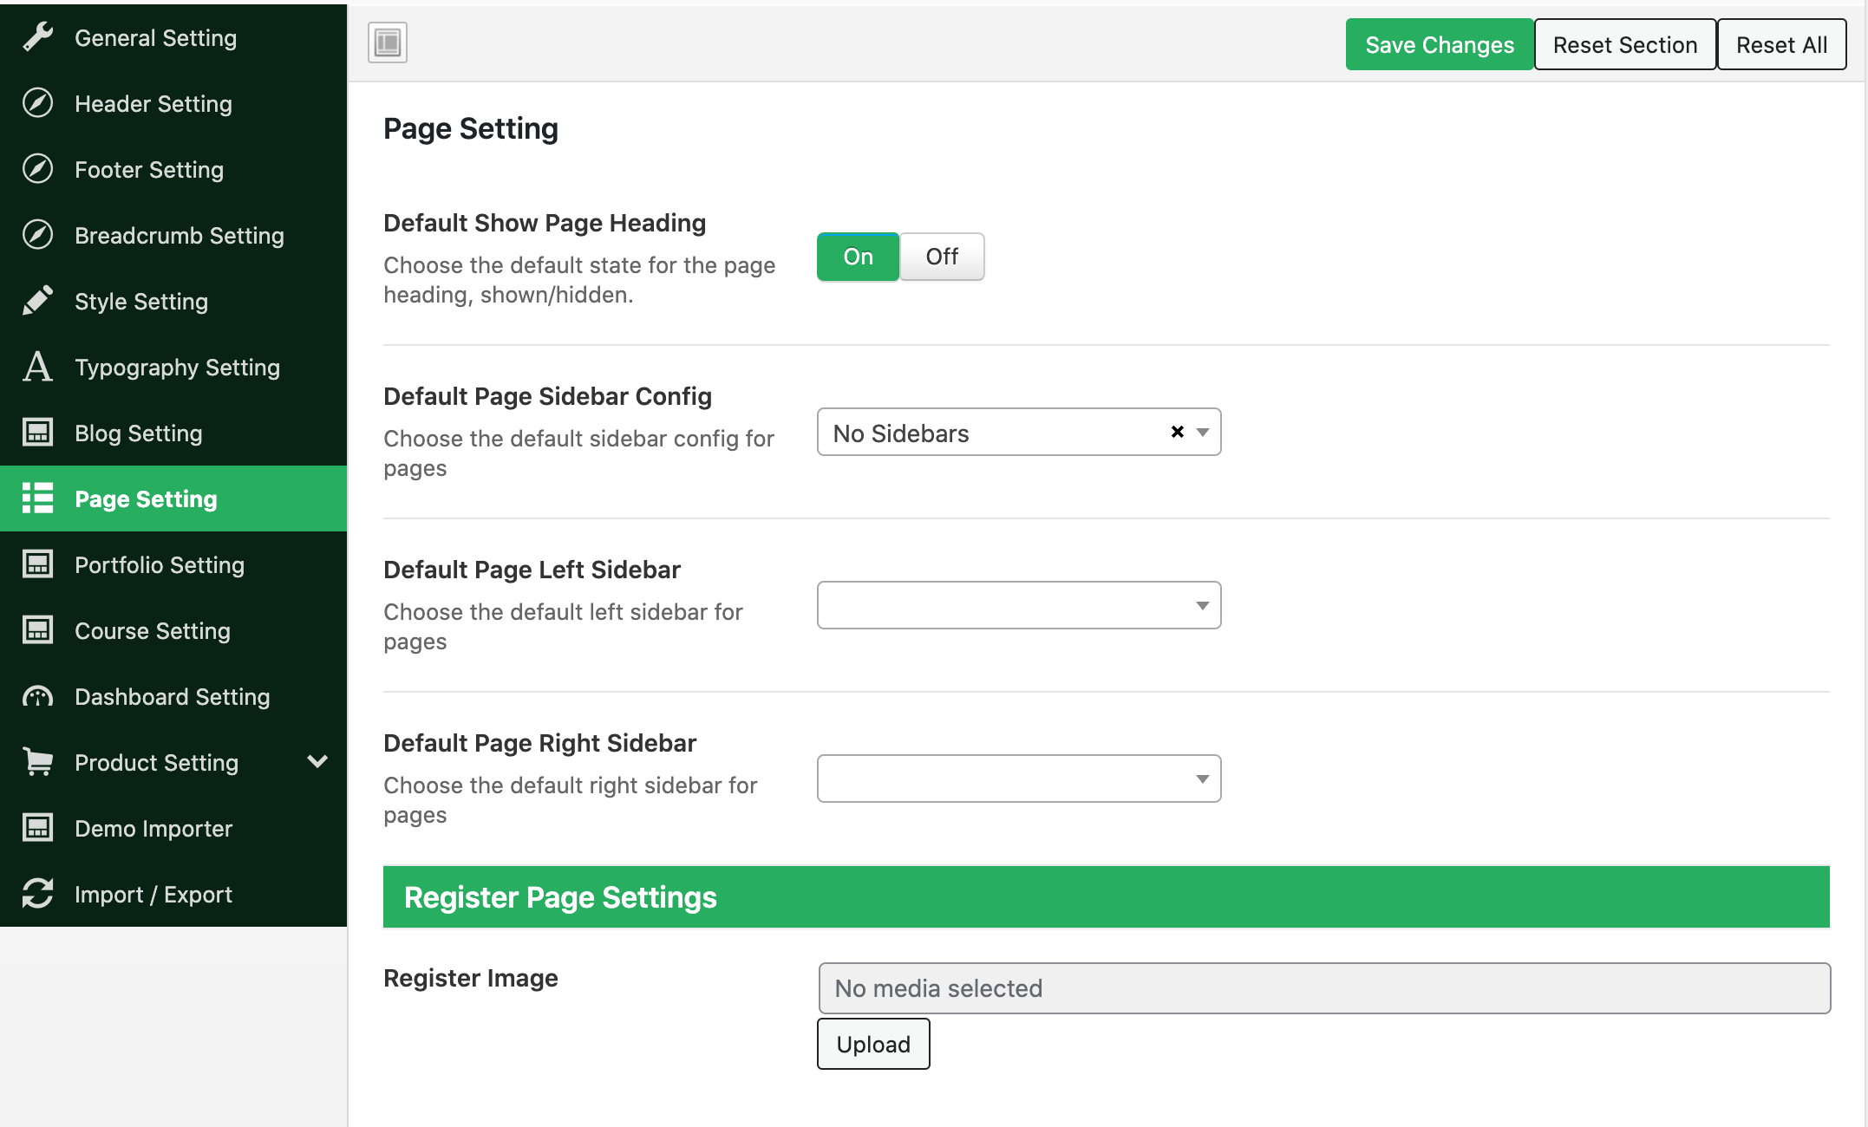
Task: Click the list icon beside Page Setting
Action: (x=37, y=498)
